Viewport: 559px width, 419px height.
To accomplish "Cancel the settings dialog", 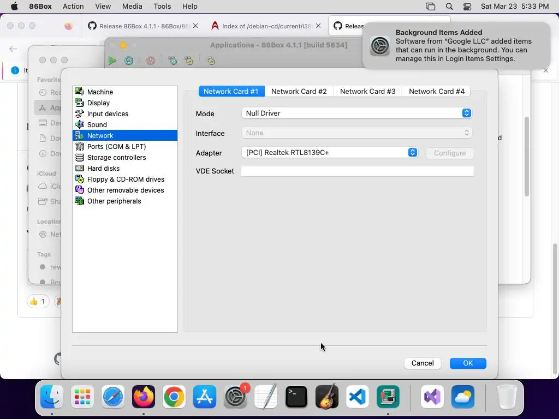I will 423,363.
